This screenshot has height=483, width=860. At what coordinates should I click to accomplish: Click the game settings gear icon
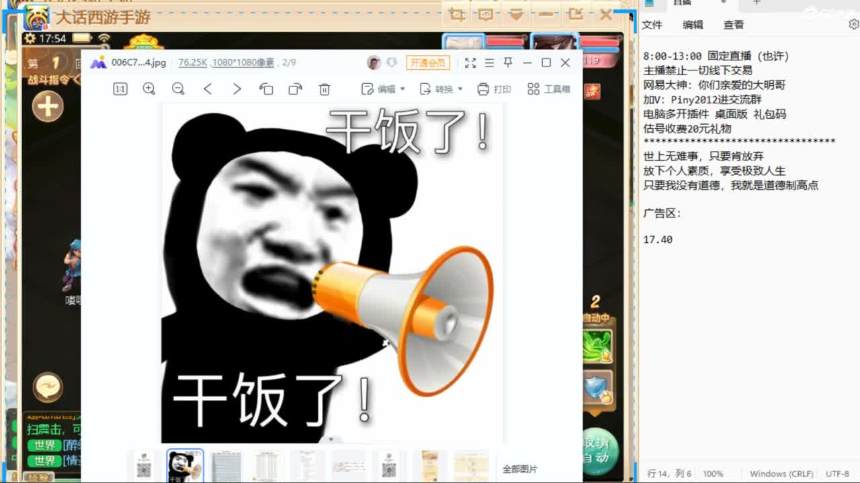click(30, 38)
